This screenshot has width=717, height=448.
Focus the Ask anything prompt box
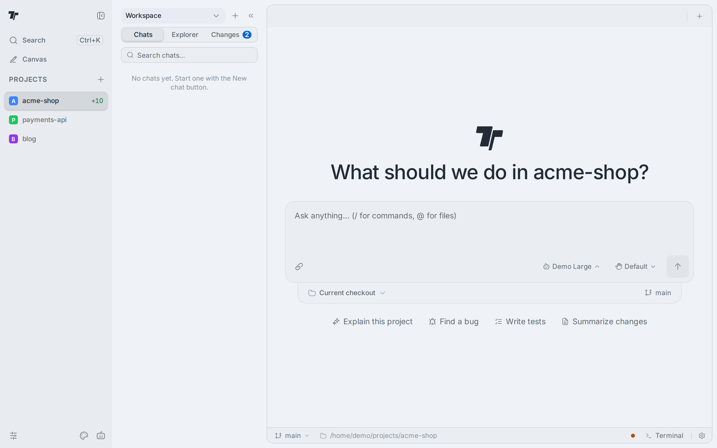tap(490, 228)
